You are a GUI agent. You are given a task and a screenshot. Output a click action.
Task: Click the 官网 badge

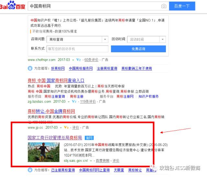pyautogui.click(x=89, y=138)
